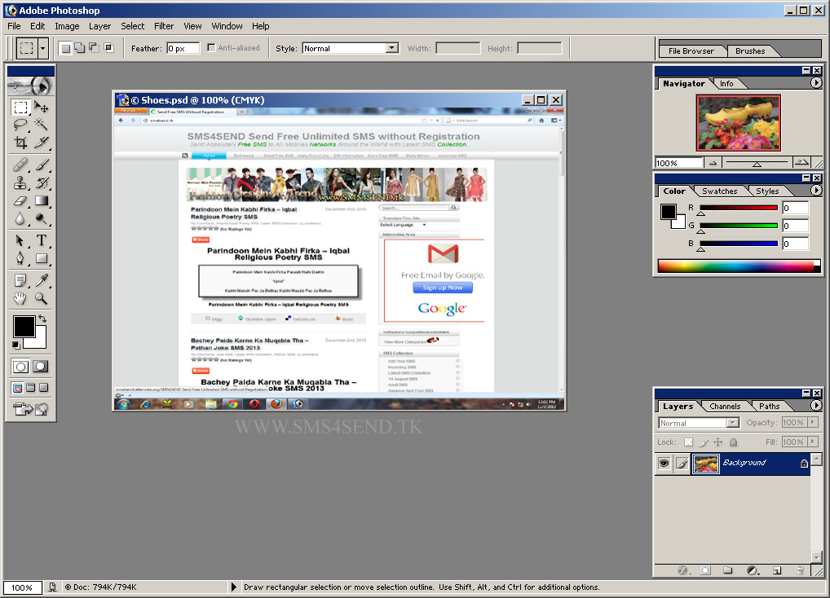This screenshot has height=598, width=830.
Task: Add a layer style in Layers panel
Action: (x=683, y=570)
